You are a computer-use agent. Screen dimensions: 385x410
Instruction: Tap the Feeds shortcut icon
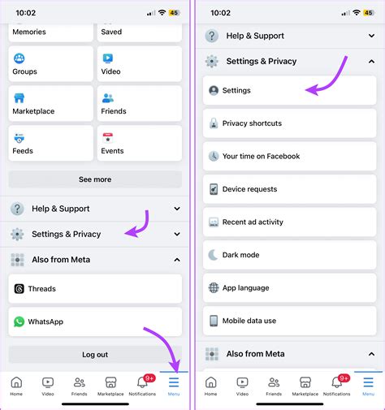click(19, 138)
